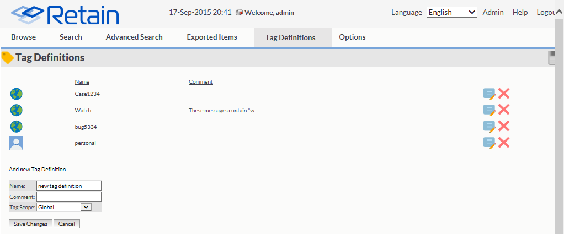This screenshot has height=234, width=564.
Task: Delete the personal tag
Action: (503, 143)
